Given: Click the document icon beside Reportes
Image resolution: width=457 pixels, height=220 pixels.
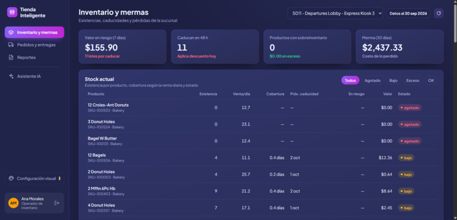Looking at the screenshot, I should pyautogui.click(x=11, y=57).
